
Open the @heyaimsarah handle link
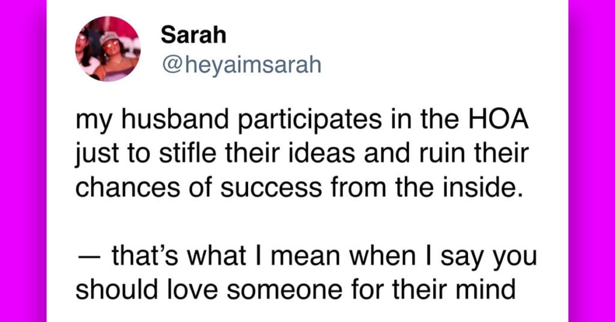click(x=241, y=65)
